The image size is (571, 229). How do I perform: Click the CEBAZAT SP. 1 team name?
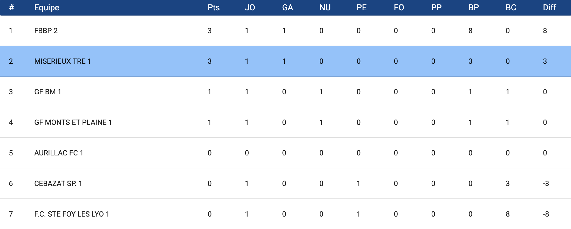[x=58, y=184]
